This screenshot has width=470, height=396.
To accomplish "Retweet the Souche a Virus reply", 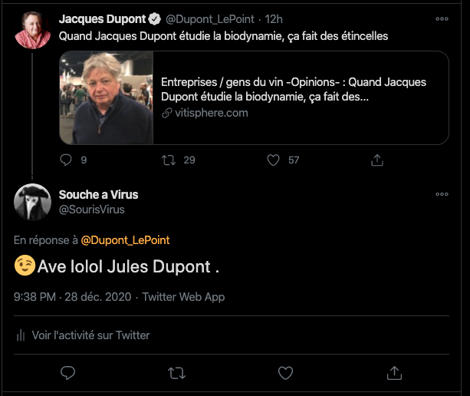I will tap(176, 373).
